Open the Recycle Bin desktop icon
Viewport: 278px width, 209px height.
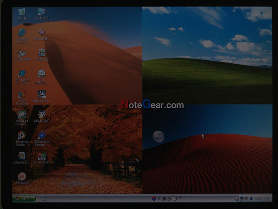tap(22, 13)
